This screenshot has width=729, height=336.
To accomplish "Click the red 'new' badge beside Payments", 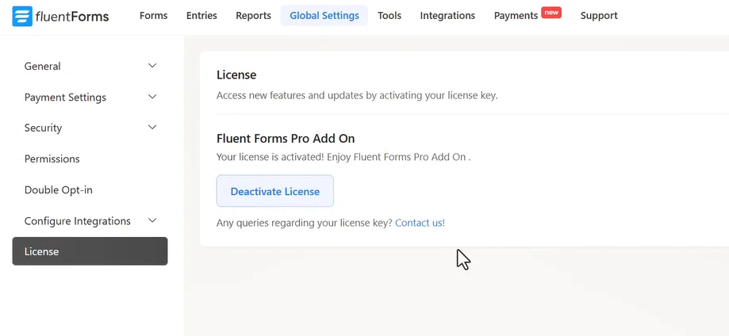I will (x=551, y=12).
